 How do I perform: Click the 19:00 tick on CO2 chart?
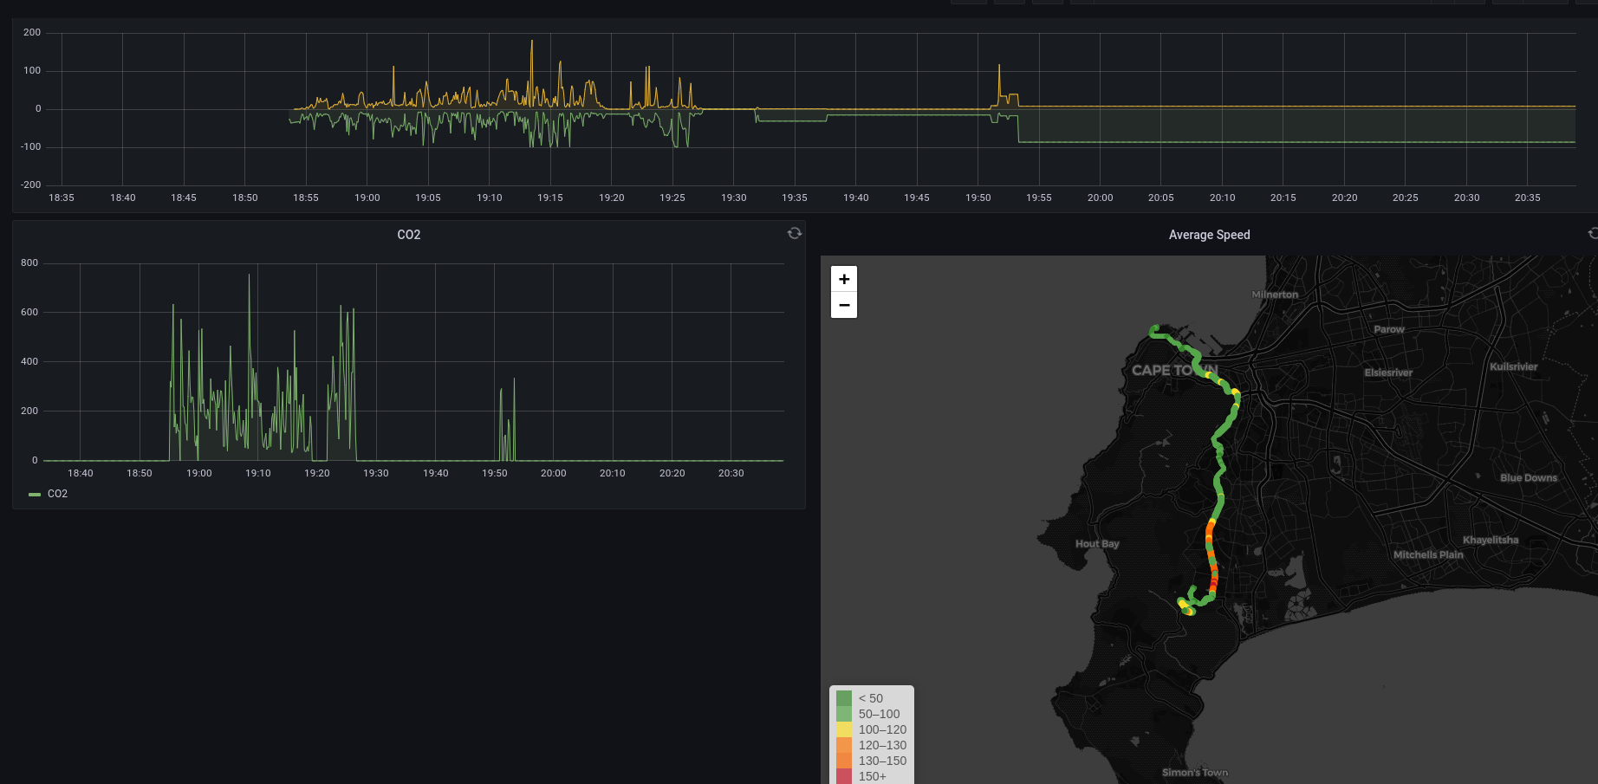199,473
